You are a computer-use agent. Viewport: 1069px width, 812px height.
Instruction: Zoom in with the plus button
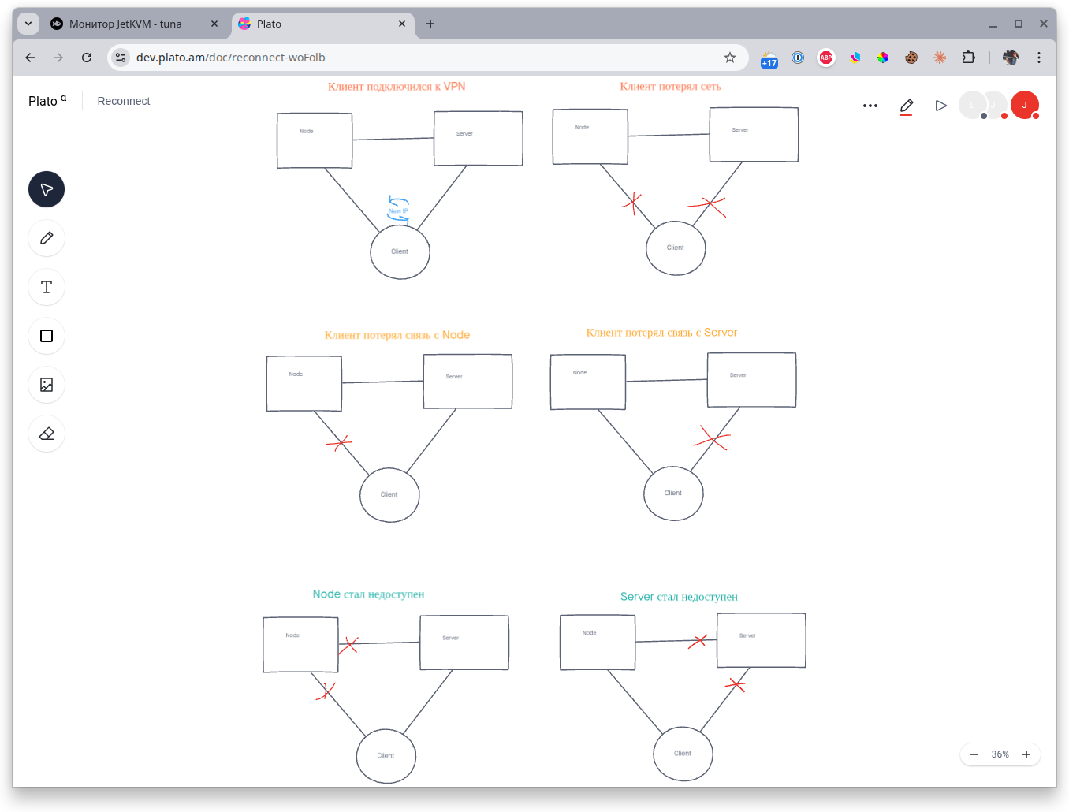point(1026,754)
